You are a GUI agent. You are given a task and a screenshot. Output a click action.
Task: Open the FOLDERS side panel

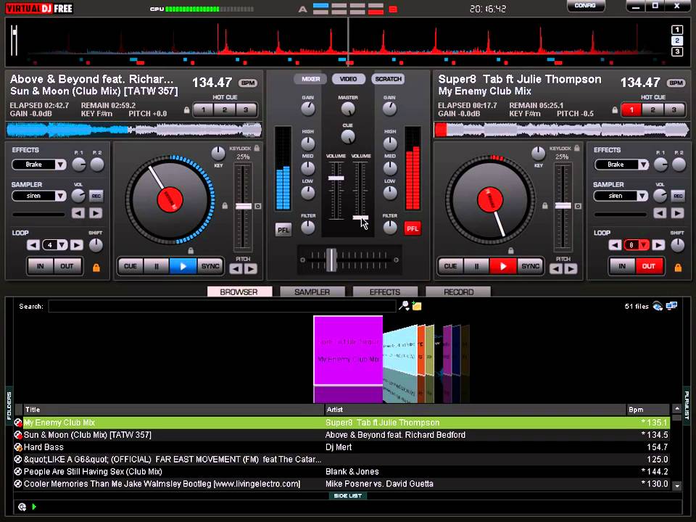(x=9, y=405)
